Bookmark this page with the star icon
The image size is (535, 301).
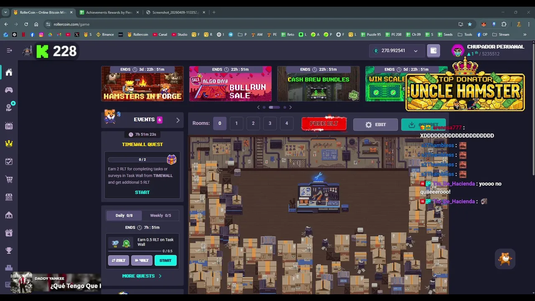point(470,24)
